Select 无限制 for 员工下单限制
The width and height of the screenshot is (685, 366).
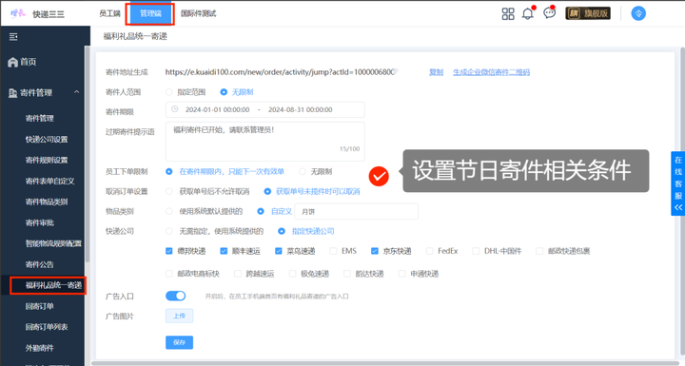[302, 172]
